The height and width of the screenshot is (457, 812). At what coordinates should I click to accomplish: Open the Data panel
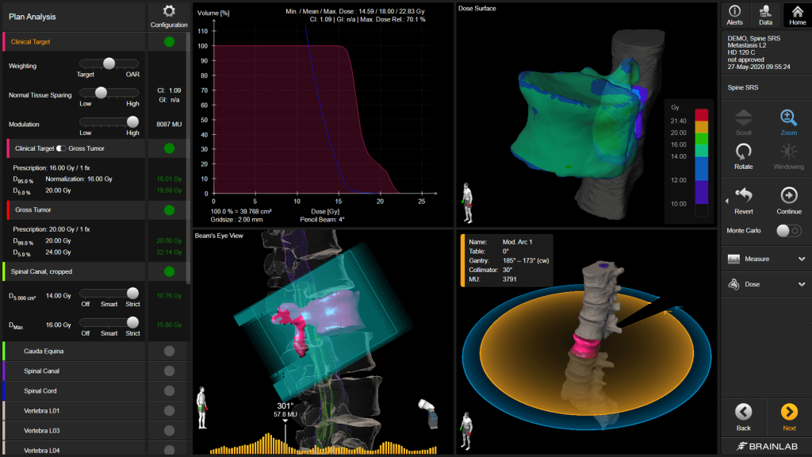(765, 14)
